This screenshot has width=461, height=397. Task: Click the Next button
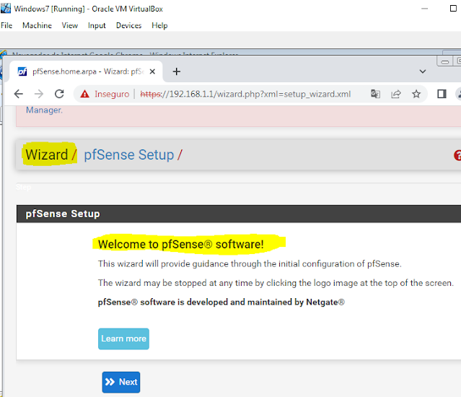coord(121,382)
